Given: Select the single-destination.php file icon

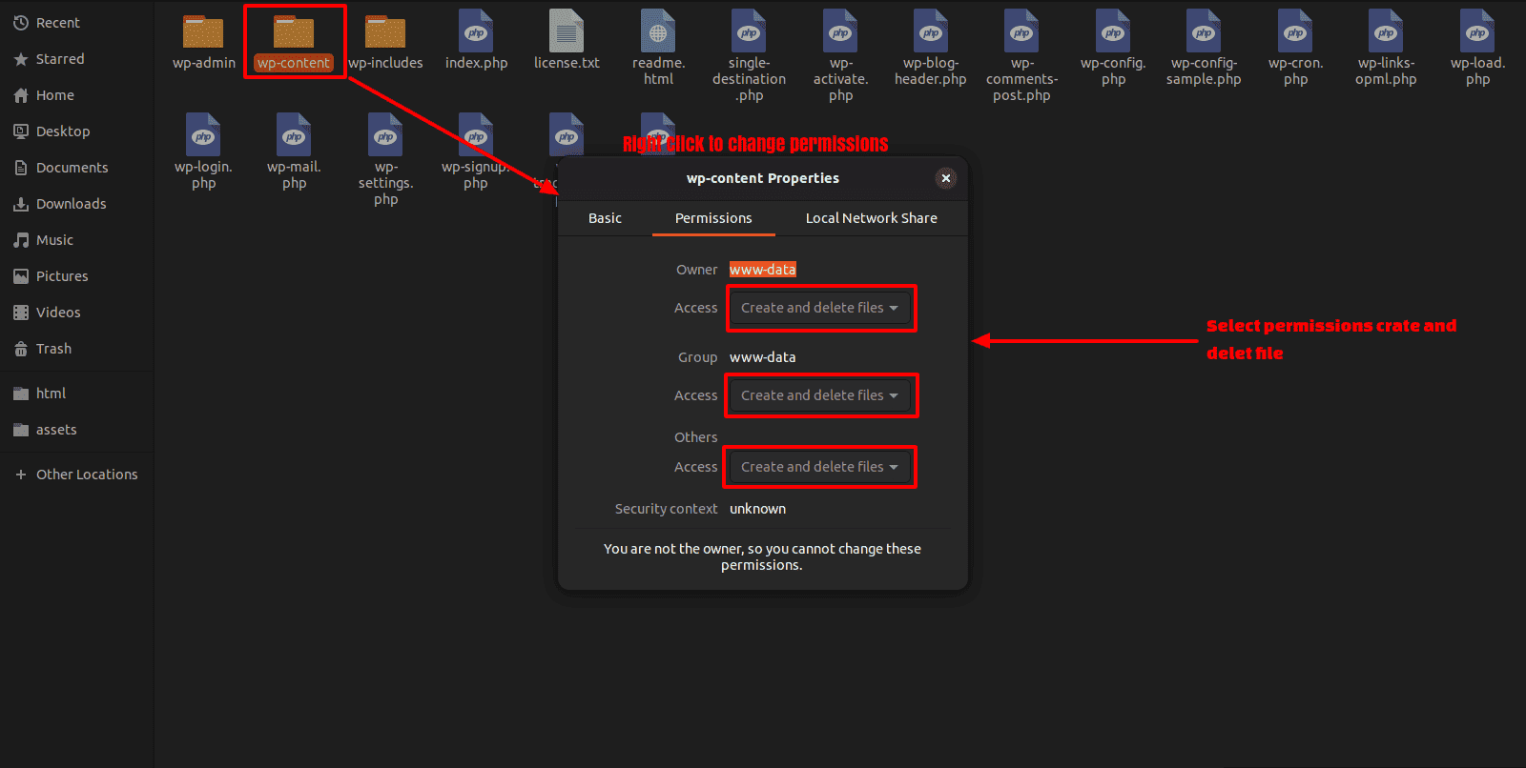Looking at the screenshot, I should point(749,30).
